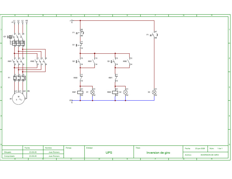Click the F1 overload contact 95-96
232x179 pixels.
80,33
